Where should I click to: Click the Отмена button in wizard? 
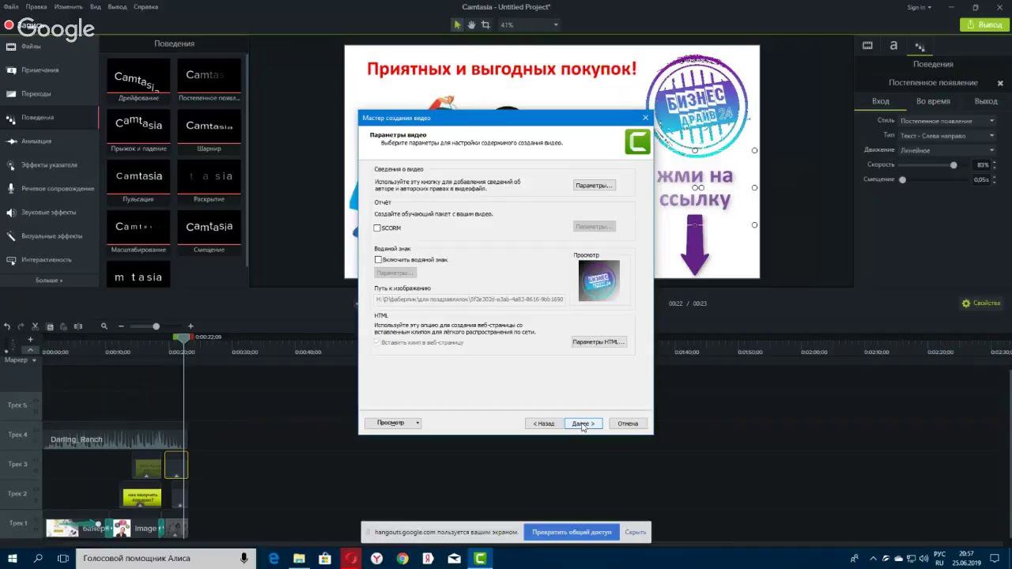(x=628, y=423)
